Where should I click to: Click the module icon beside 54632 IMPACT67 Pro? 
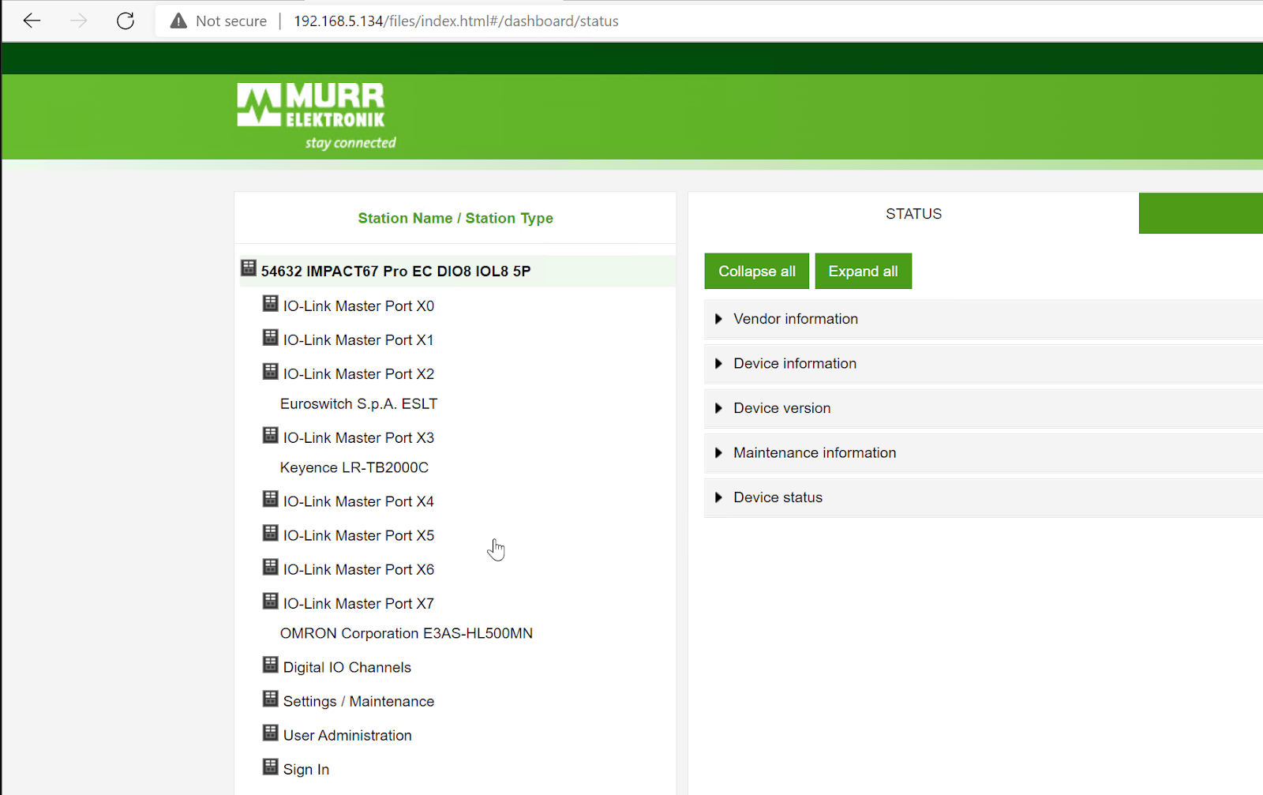tap(249, 268)
